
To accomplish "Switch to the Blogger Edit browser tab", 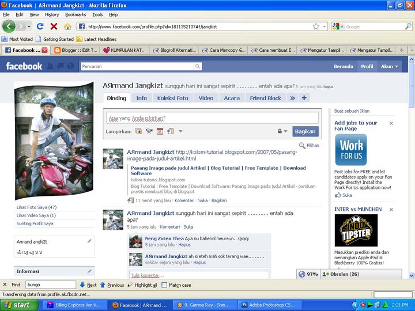I will (x=76, y=50).
